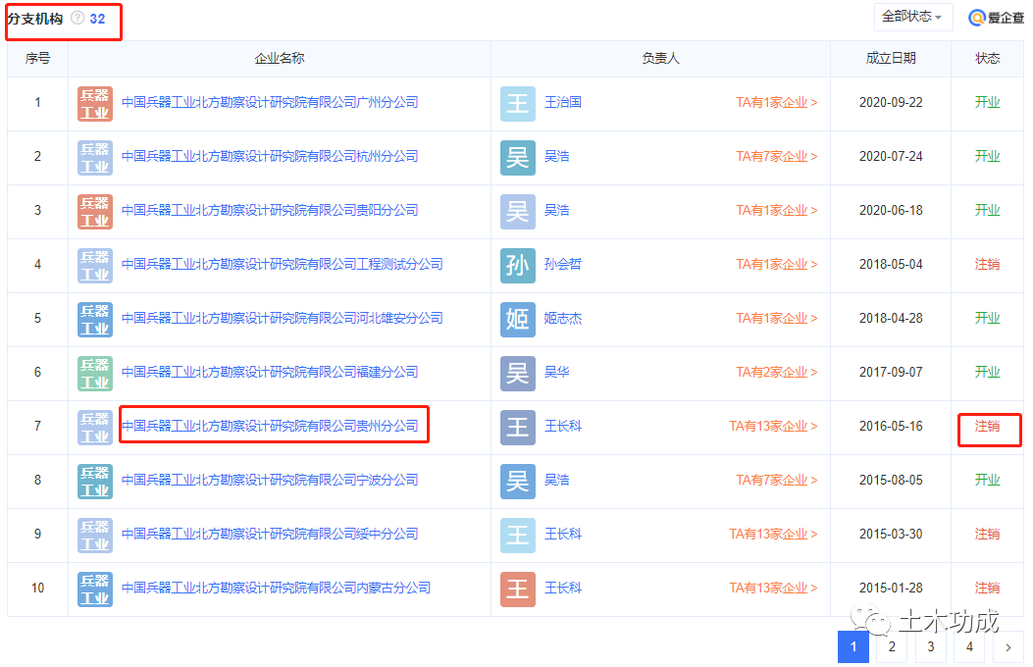Expand TA有1家企业 for 王治国
Screen dimensions: 1033x667
click(777, 102)
